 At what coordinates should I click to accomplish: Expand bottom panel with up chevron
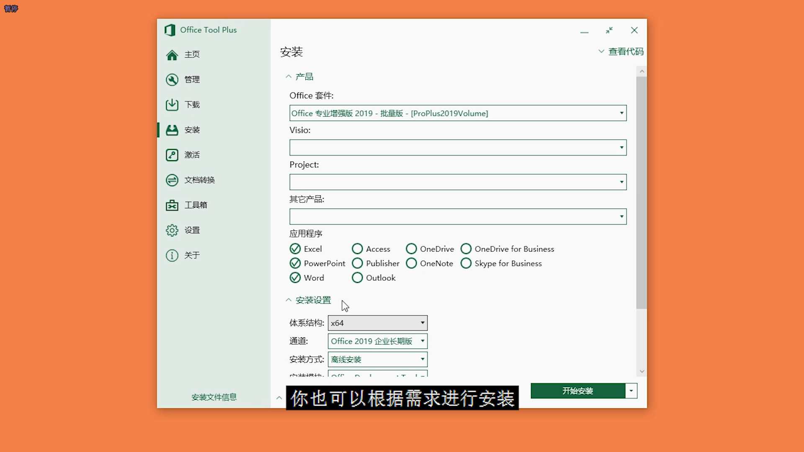click(x=279, y=398)
